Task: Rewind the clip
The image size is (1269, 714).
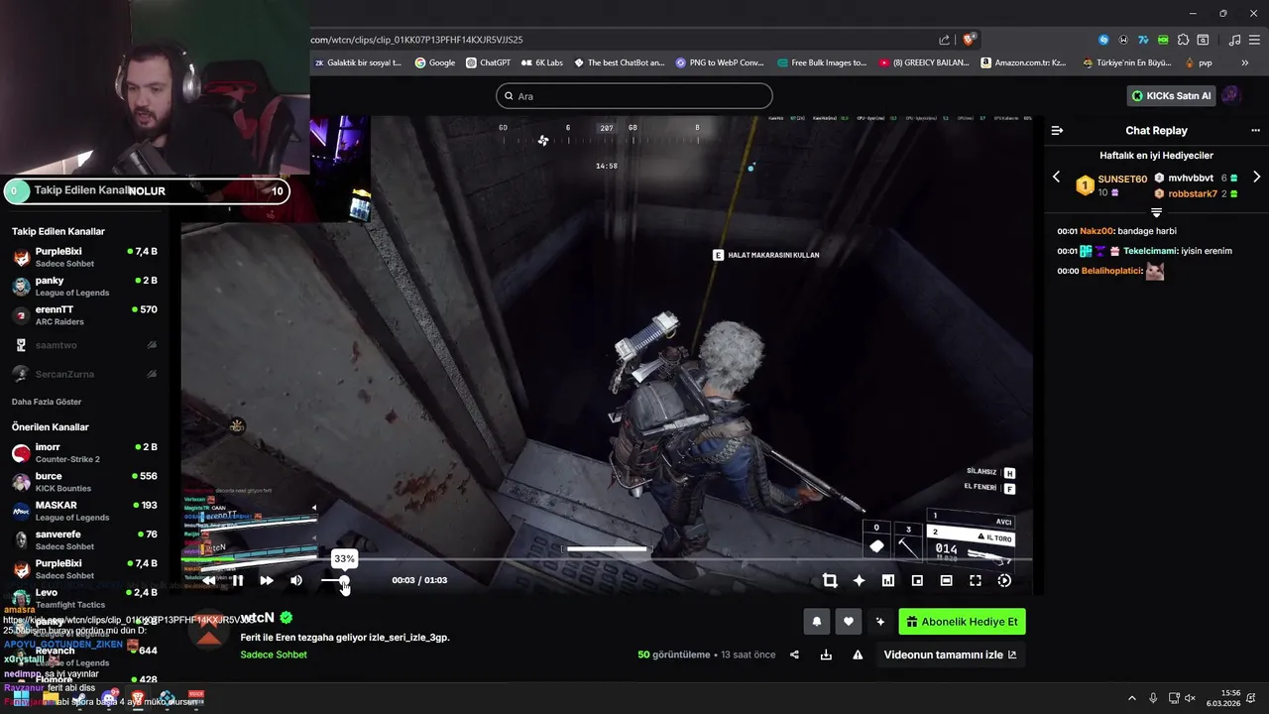Action: click(x=209, y=580)
